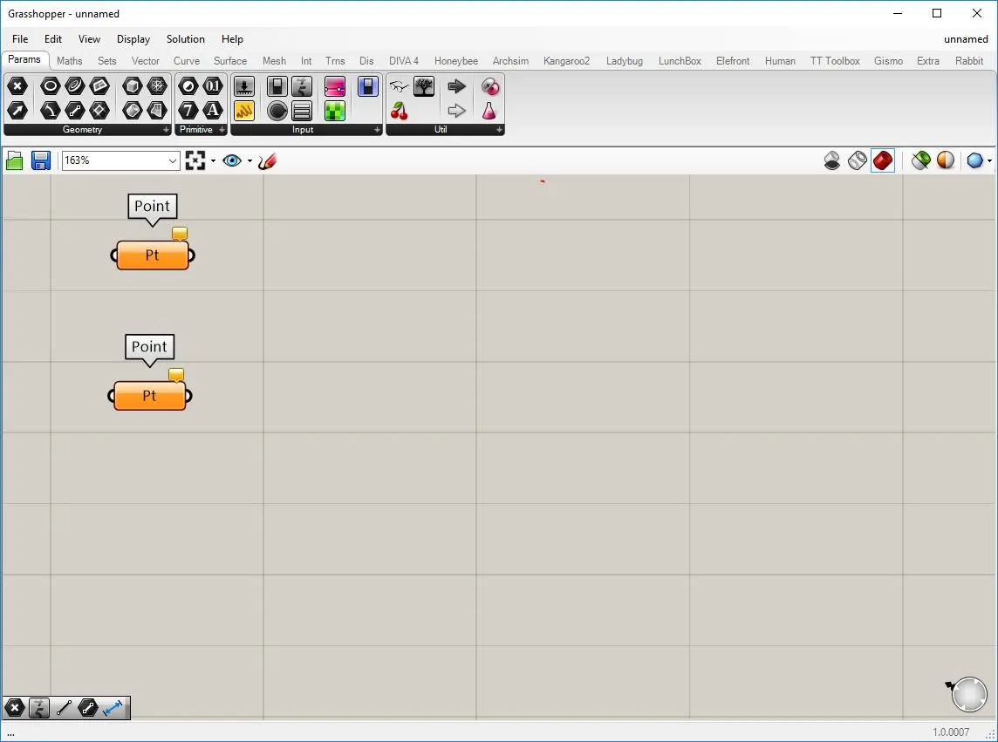Select the yellow Panel icon
The height and width of the screenshot is (742, 998).
pos(244,111)
